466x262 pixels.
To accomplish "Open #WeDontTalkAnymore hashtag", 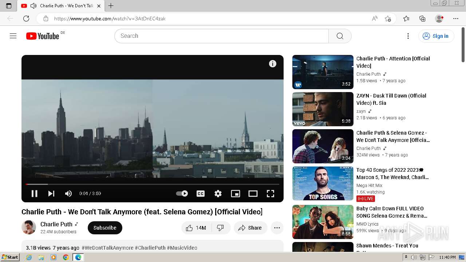I will (x=107, y=248).
